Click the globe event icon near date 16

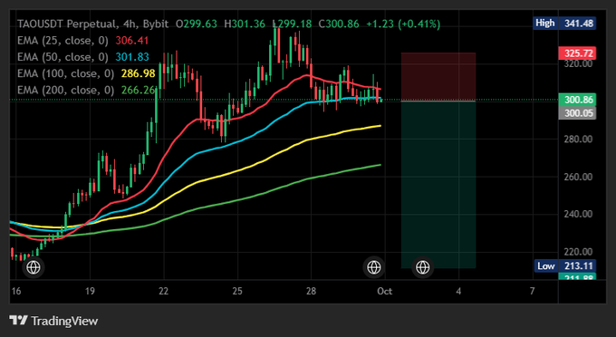(x=34, y=267)
